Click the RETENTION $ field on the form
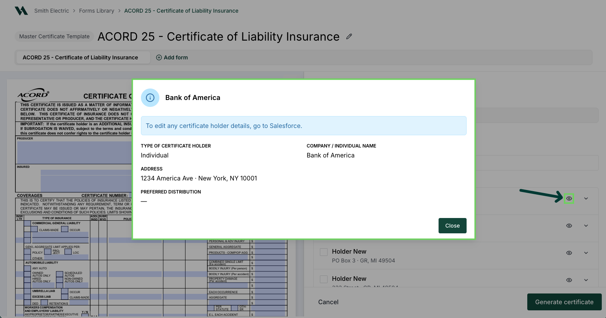This screenshot has width=606, height=318. 79,303
